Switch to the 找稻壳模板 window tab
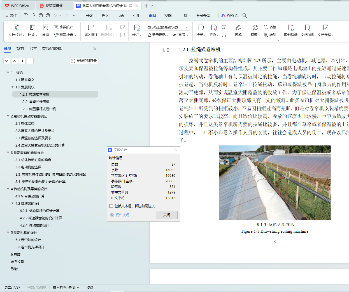349x292 pixels. (x=54, y=6)
